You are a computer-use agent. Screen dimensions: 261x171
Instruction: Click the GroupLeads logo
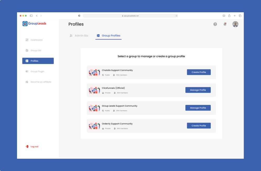tap(34, 24)
